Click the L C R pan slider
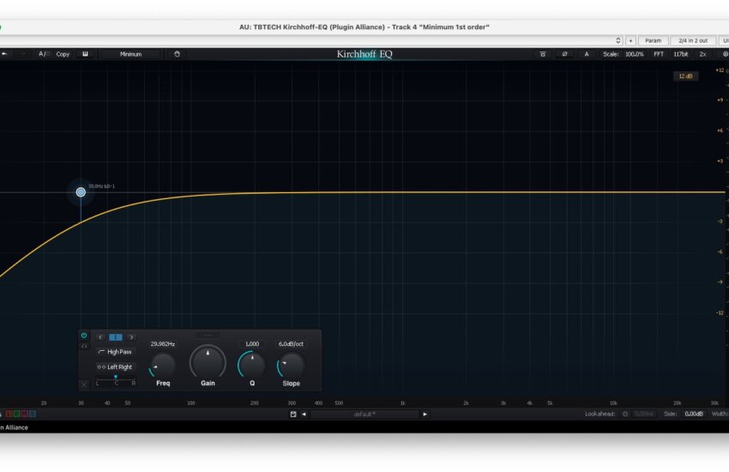The height and width of the screenshot is (472, 729). (116, 380)
